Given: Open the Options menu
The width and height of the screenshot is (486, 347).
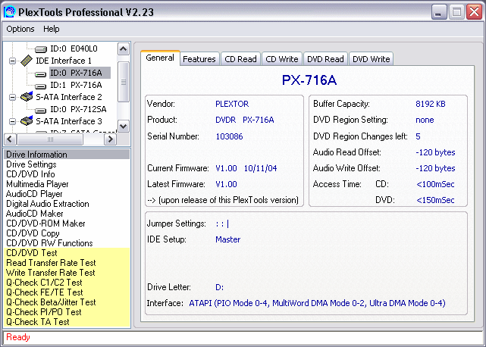Looking at the screenshot, I should 20,29.
